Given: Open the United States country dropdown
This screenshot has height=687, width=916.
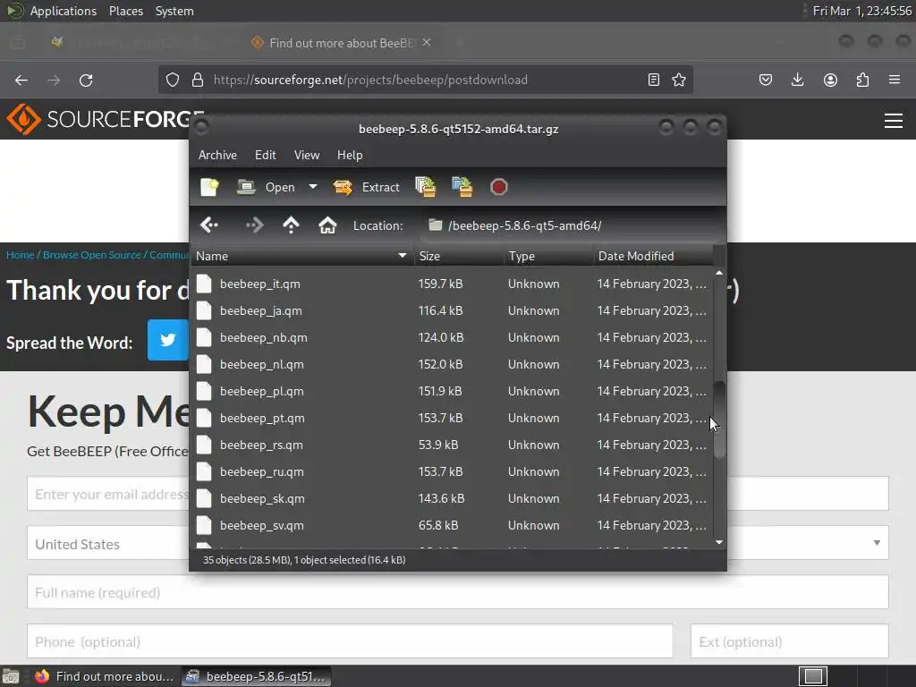Looking at the screenshot, I should (458, 543).
